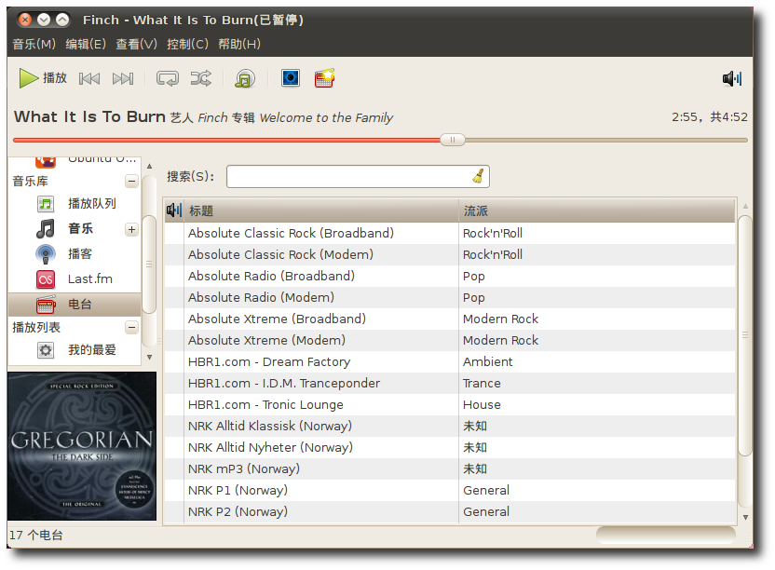The image size is (775, 570).
Task: Click the sidebar scroll up arrow
Action: point(149,166)
